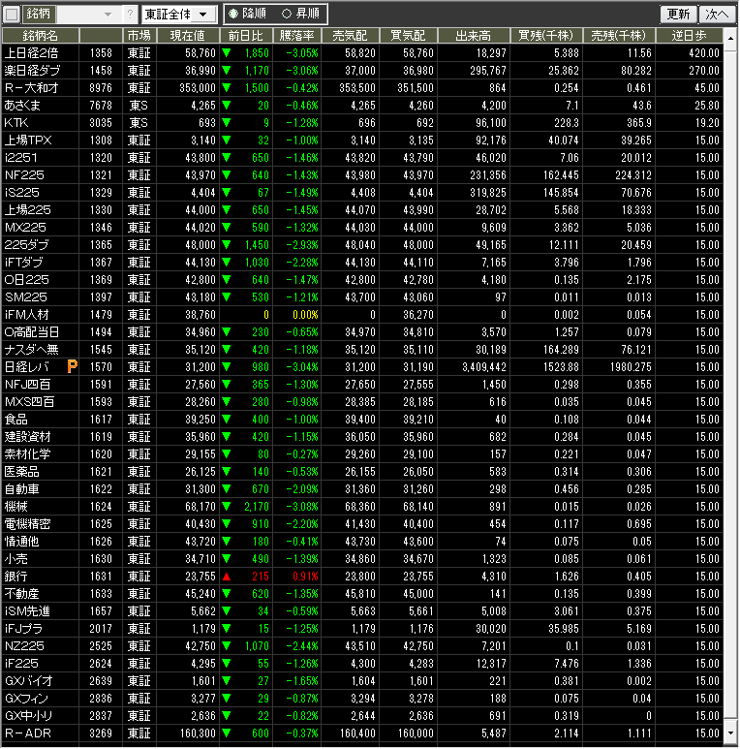Click the green down arrow in 医薬品 row
740x749 pixels.
[227, 472]
